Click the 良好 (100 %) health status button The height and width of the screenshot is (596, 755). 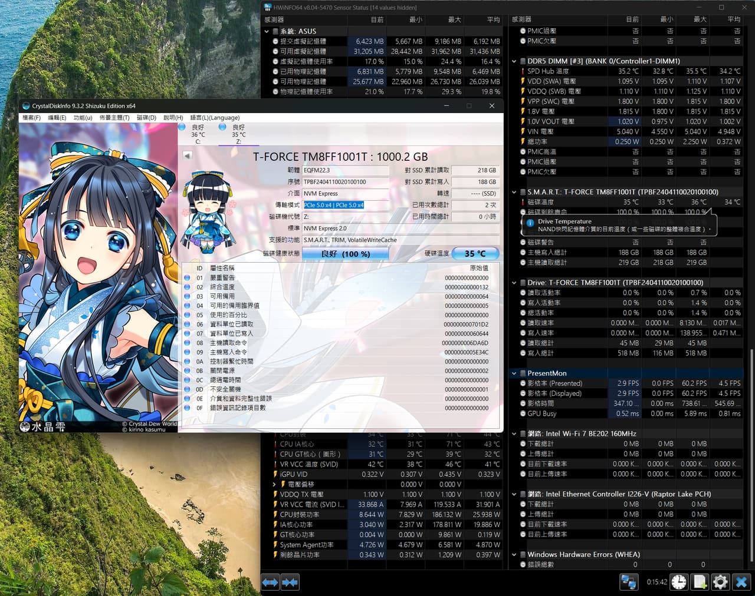(346, 254)
